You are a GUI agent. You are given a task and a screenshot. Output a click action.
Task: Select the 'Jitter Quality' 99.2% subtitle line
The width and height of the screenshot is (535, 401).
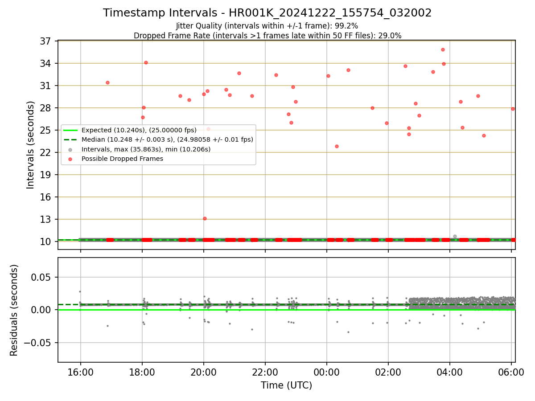point(267,26)
